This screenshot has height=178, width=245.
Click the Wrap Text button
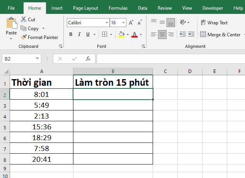click(x=214, y=23)
